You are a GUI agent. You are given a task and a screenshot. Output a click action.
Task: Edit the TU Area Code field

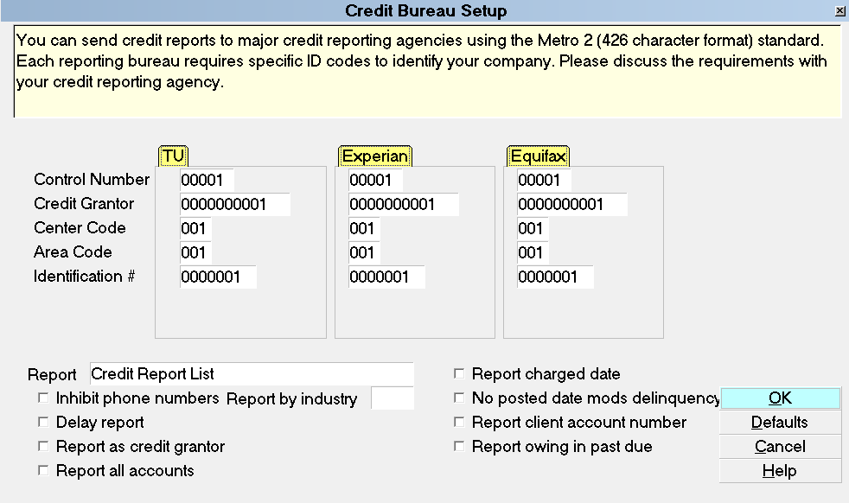click(x=195, y=253)
